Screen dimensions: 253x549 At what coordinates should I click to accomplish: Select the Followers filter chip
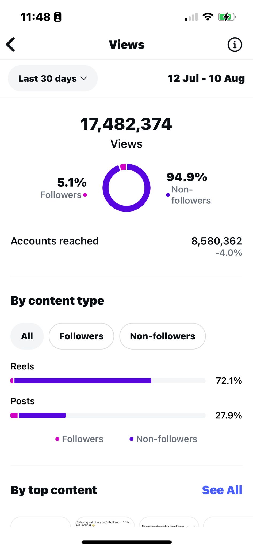tap(81, 336)
